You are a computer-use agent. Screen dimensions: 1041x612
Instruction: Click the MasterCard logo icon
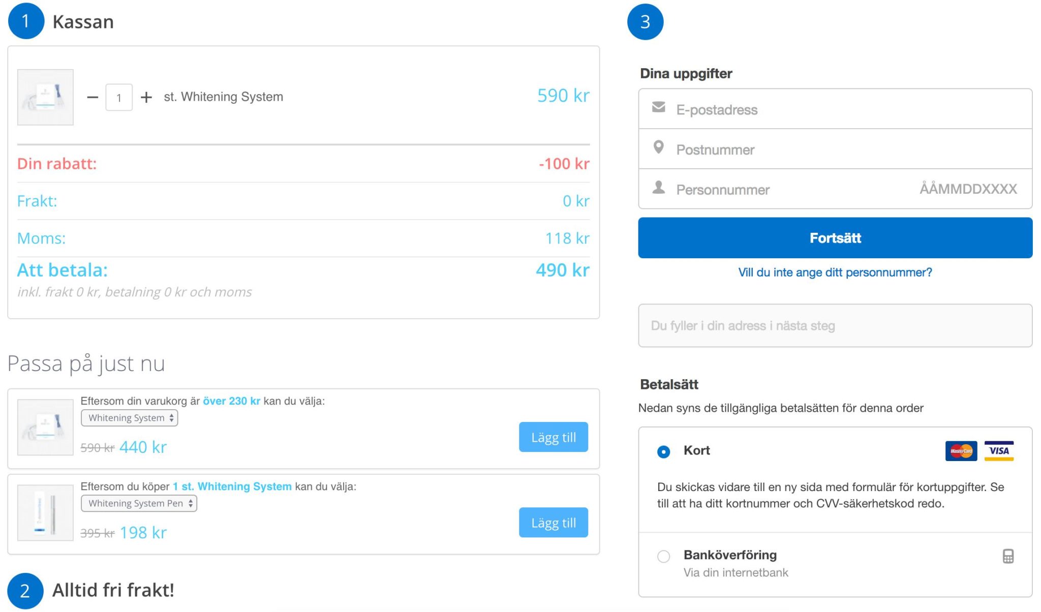(x=961, y=451)
